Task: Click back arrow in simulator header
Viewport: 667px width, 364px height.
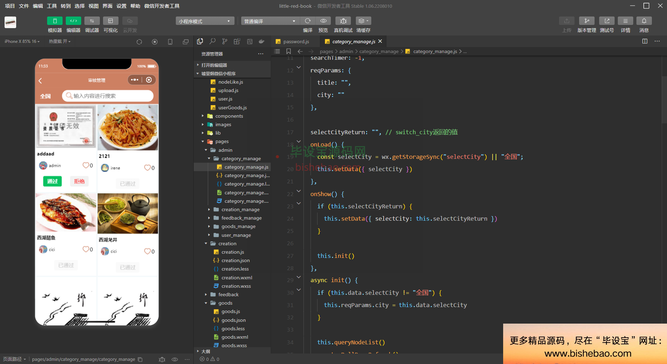Action: [40, 80]
